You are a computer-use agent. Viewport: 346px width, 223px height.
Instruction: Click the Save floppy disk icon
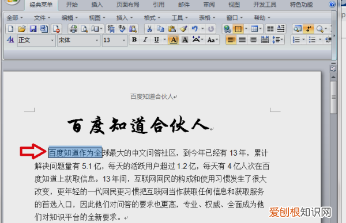(33, 29)
